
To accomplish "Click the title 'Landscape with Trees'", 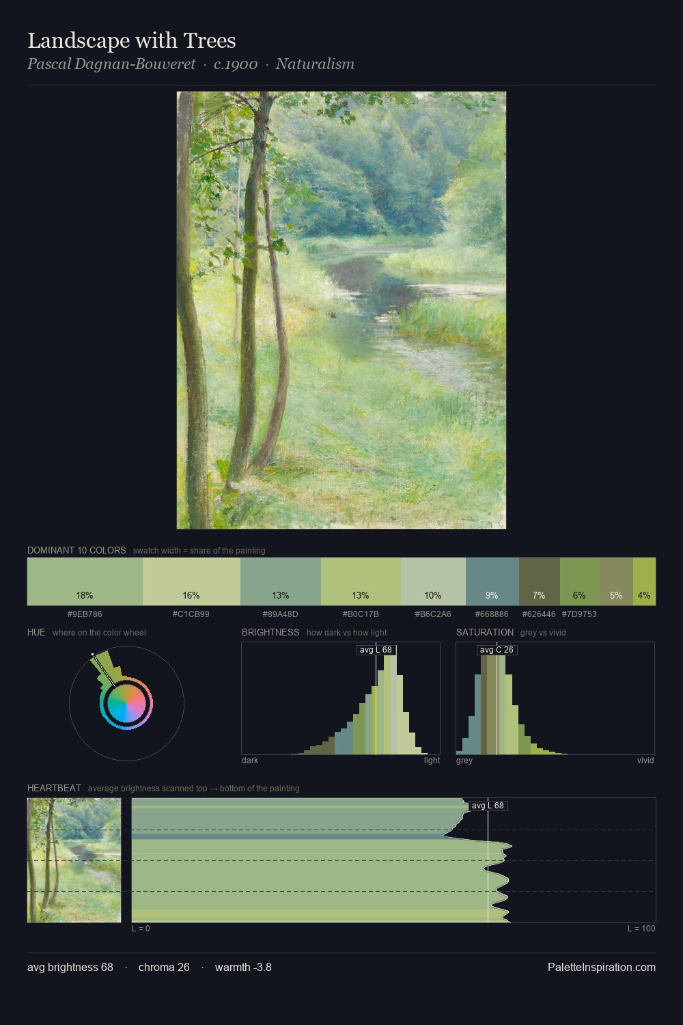I will tap(132, 41).
